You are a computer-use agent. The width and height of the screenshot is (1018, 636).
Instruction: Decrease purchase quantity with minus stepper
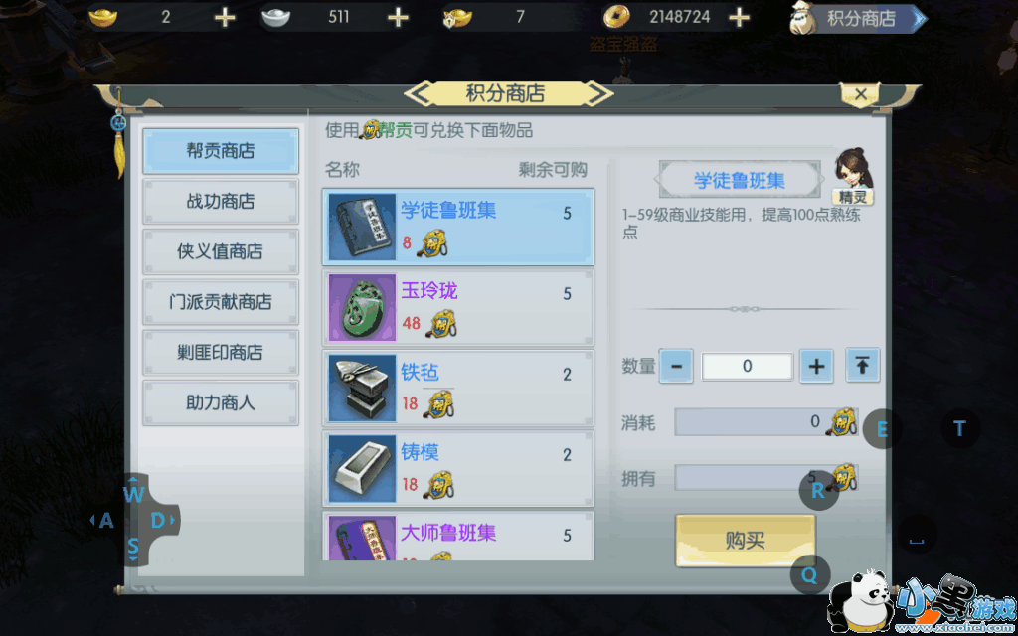click(676, 366)
